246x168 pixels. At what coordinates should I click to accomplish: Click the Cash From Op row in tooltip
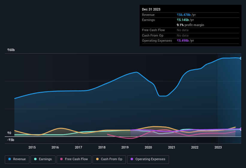(x=191, y=35)
